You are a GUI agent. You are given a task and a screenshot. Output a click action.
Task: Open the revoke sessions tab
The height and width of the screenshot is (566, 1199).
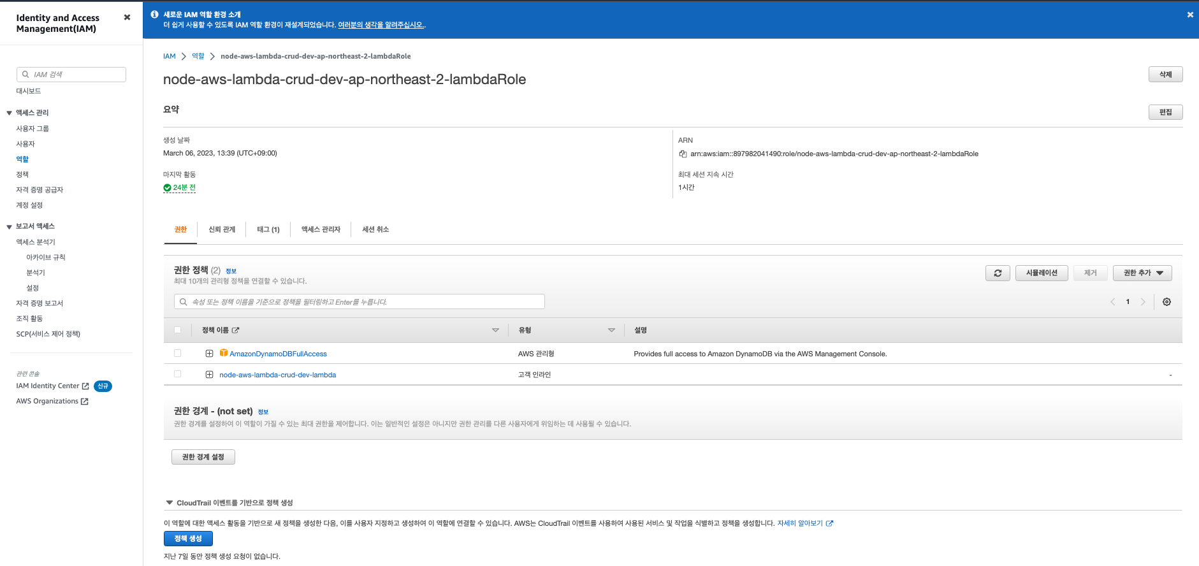pyautogui.click(x=375, y=229)
